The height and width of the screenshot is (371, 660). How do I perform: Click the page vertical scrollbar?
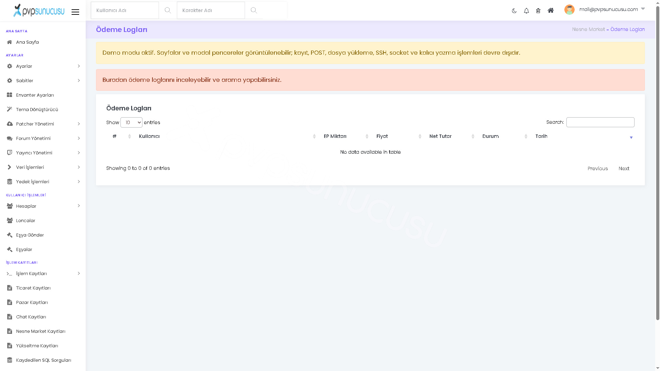(658, 162)
